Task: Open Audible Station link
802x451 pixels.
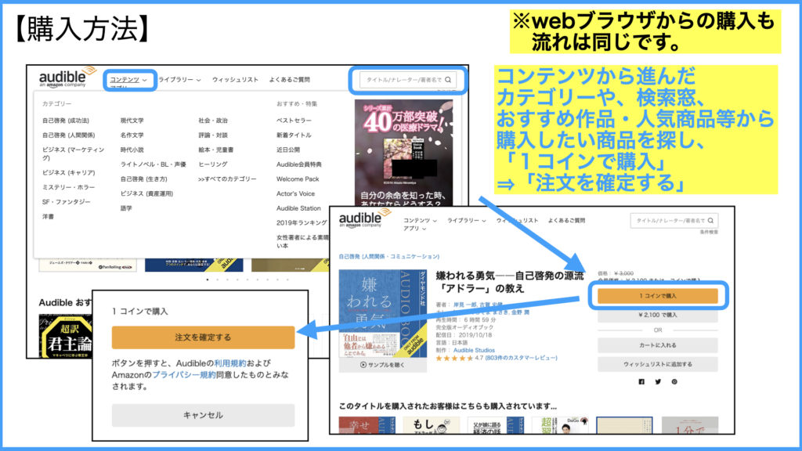Action: [298, 208]
